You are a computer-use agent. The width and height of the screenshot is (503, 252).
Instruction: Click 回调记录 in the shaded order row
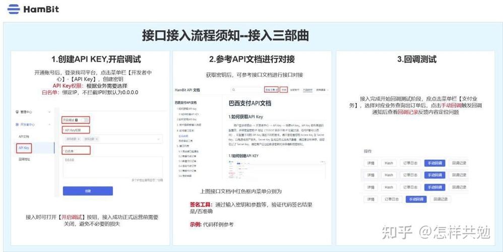pyautogui.click(x=459, y=175)
